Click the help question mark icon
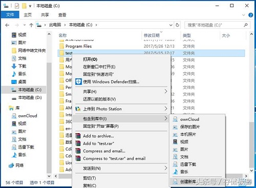 [250, 15]
